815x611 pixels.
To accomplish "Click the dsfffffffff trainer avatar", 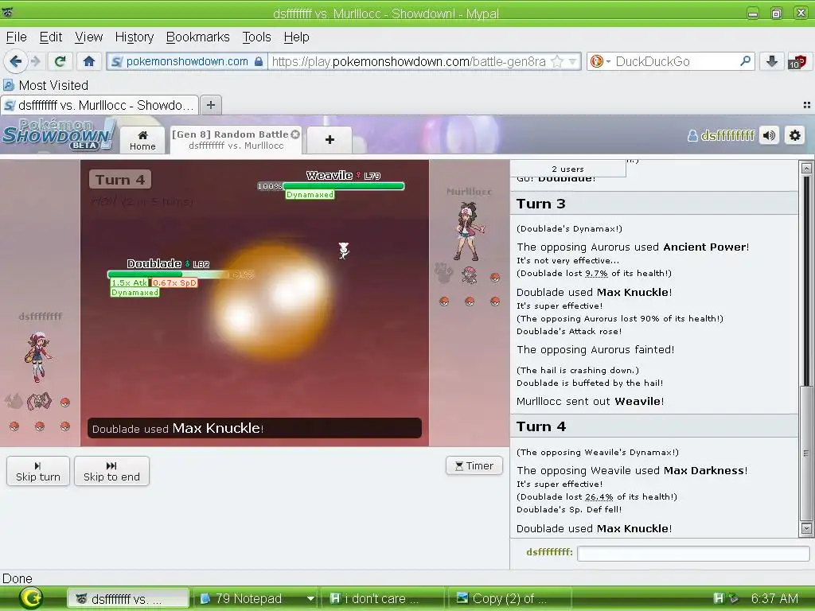I will coord(38,356).
